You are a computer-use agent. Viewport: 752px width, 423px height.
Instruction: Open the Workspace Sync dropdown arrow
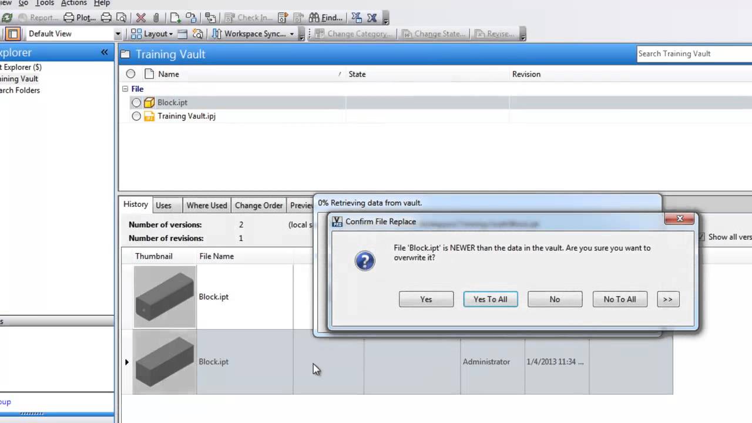[291, 34]
